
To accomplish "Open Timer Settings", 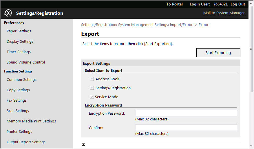I will pos(19,52).
